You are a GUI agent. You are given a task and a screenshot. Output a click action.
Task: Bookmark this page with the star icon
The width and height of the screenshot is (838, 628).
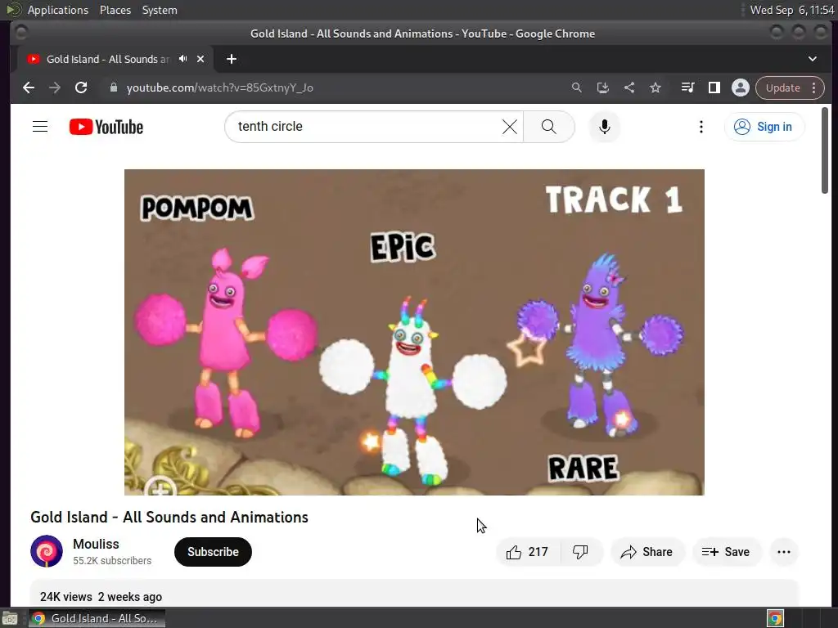pyautogui.click(x=656, y=87)
